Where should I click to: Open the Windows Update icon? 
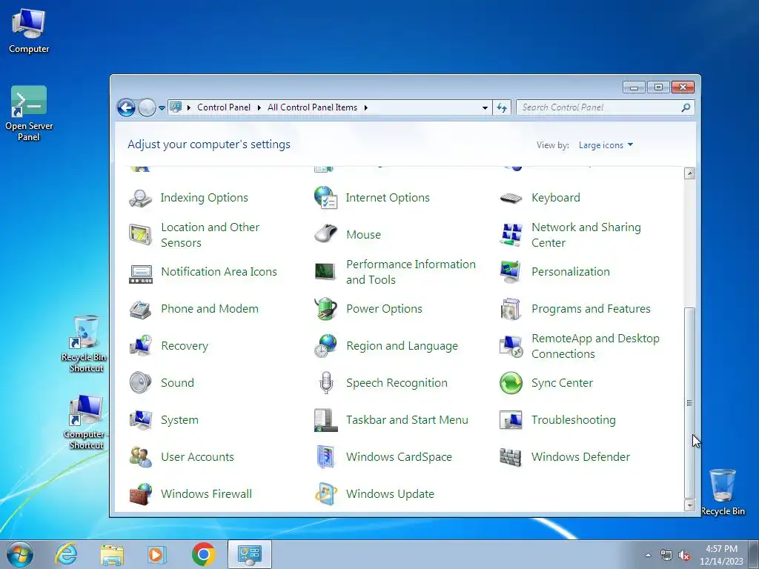coord(326,494)
